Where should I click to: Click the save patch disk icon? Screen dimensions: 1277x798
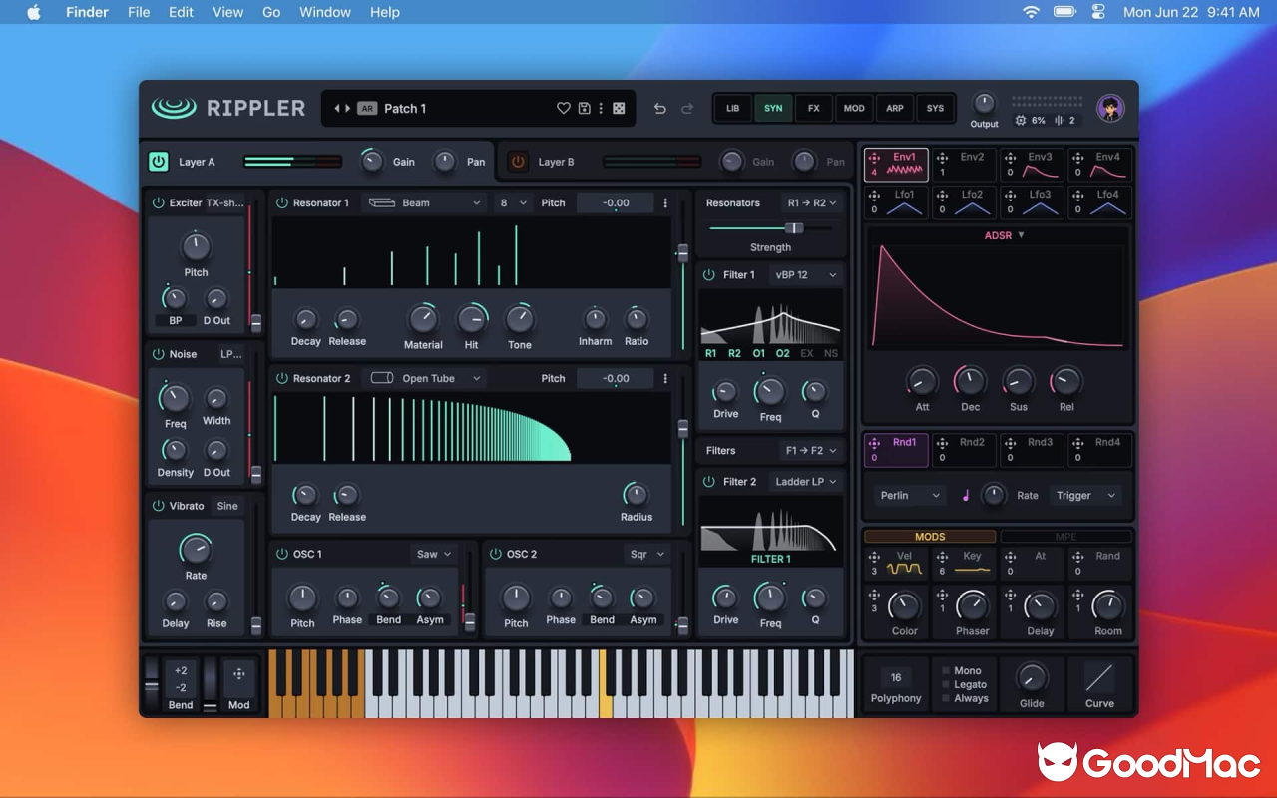(x=585, y=108)
